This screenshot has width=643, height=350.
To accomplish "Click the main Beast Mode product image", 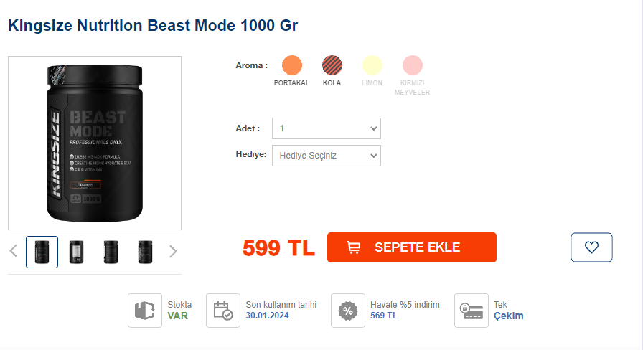I will pos(95,143).
